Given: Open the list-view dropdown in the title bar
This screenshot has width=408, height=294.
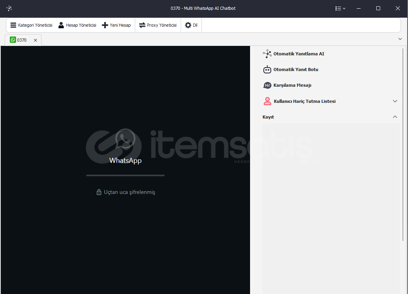Looking at the screenshot, I should click(340, 8).
